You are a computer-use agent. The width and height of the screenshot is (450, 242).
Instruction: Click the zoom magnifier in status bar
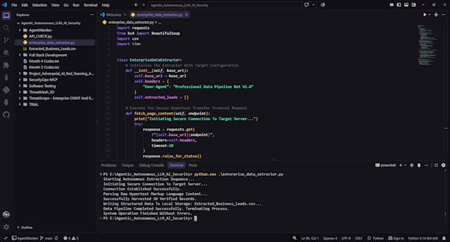[294, 238]
